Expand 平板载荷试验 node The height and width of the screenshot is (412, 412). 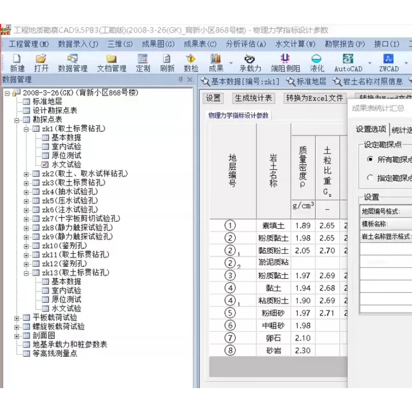point(17,318)
